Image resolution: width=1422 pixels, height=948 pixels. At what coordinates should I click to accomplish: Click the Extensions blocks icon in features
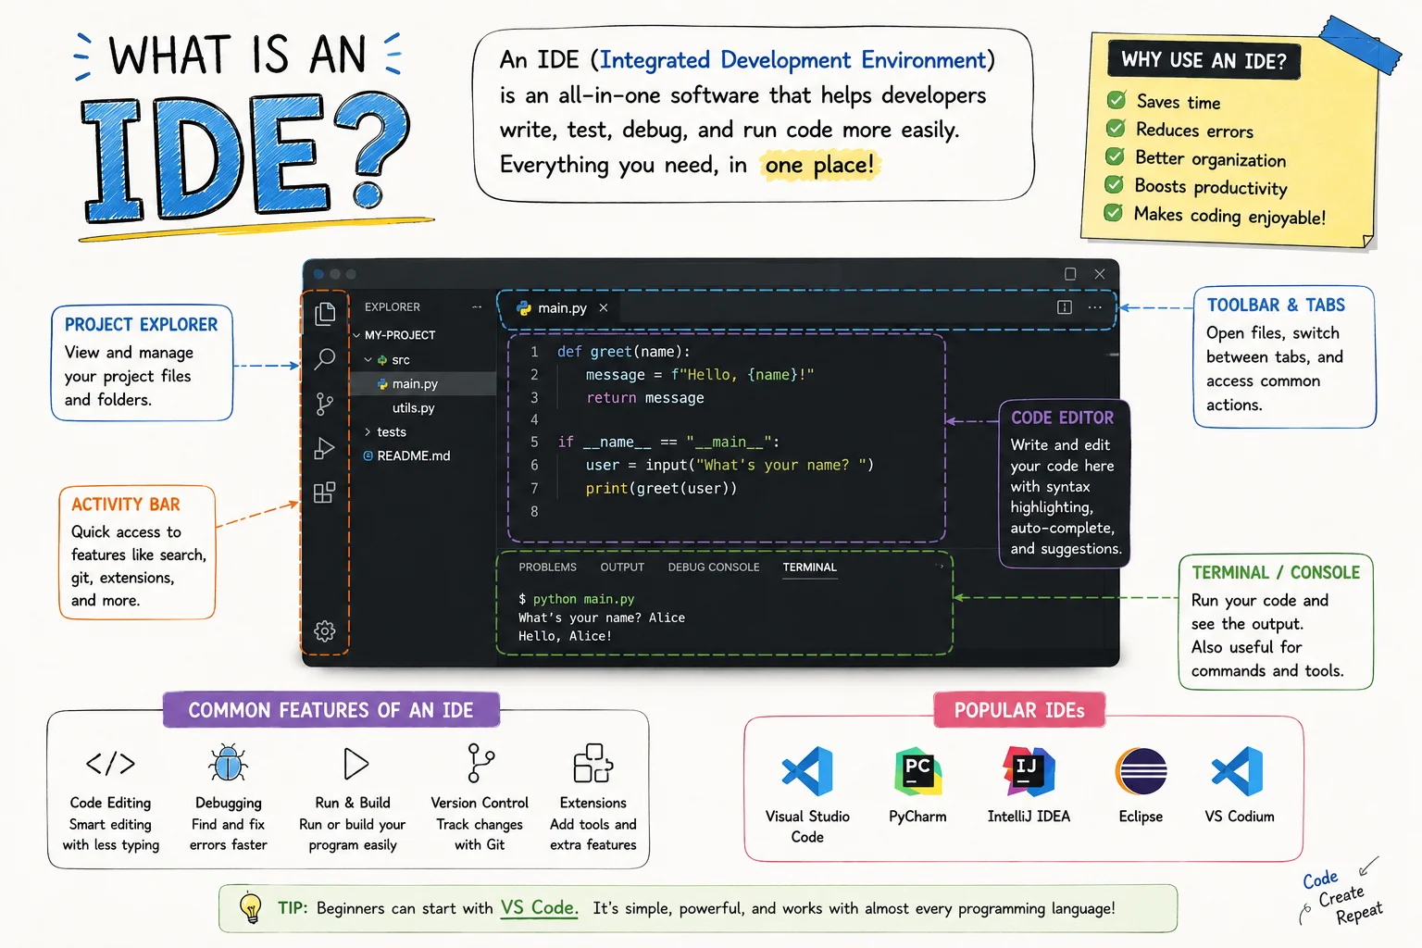593,764
